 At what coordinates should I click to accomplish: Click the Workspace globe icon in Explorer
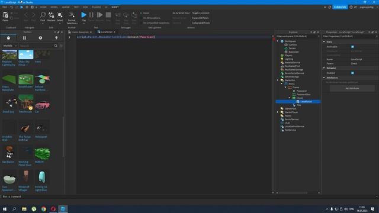[x=282, y=41]
